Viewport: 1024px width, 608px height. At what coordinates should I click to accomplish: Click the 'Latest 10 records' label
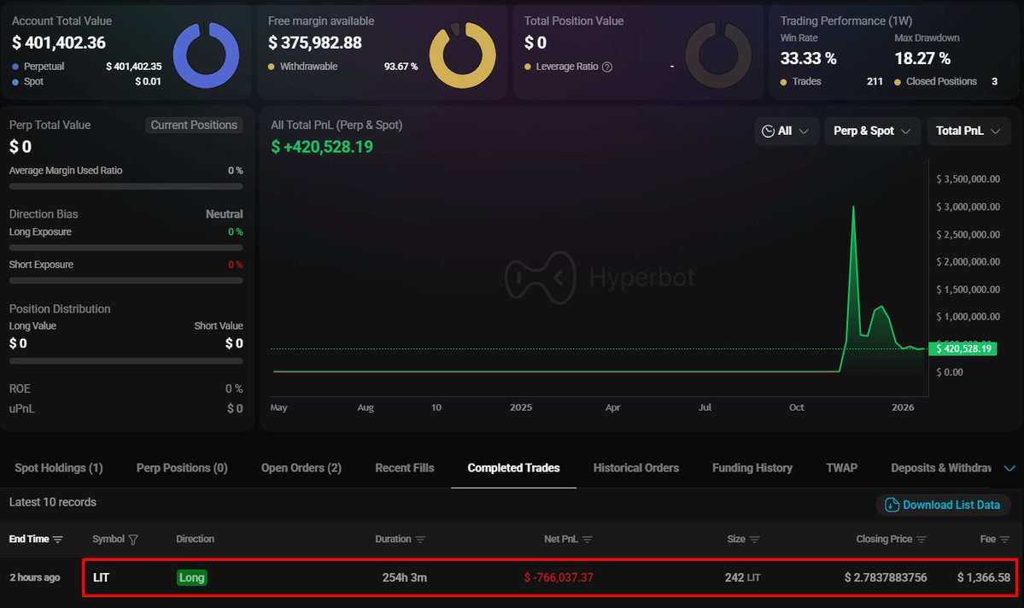click(52, 502)
